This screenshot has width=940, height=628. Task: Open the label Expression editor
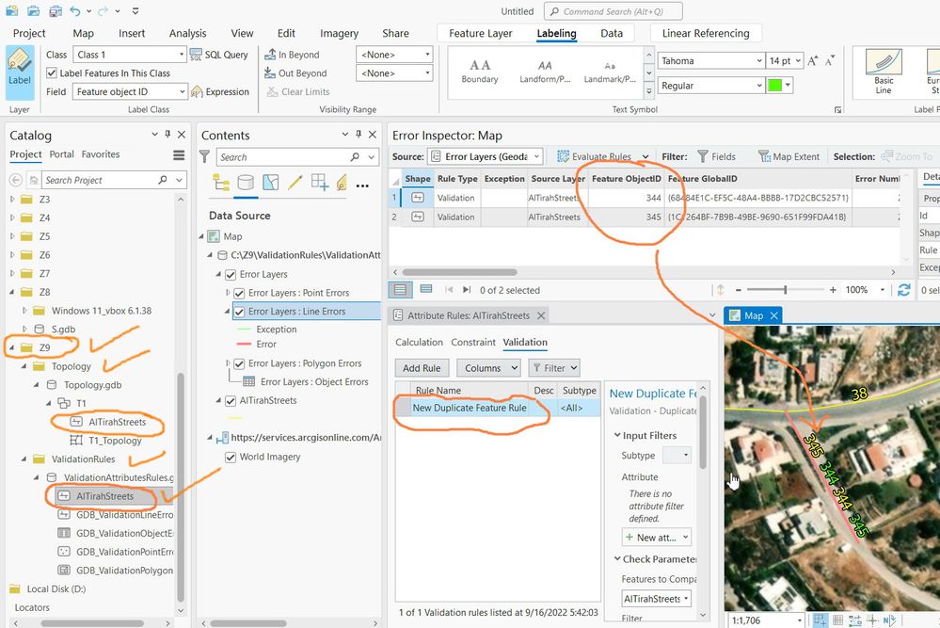[x=220, y=92]
